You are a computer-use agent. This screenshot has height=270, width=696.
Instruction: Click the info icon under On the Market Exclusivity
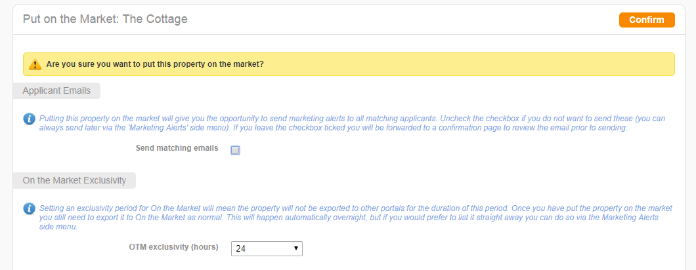[30, 208]
